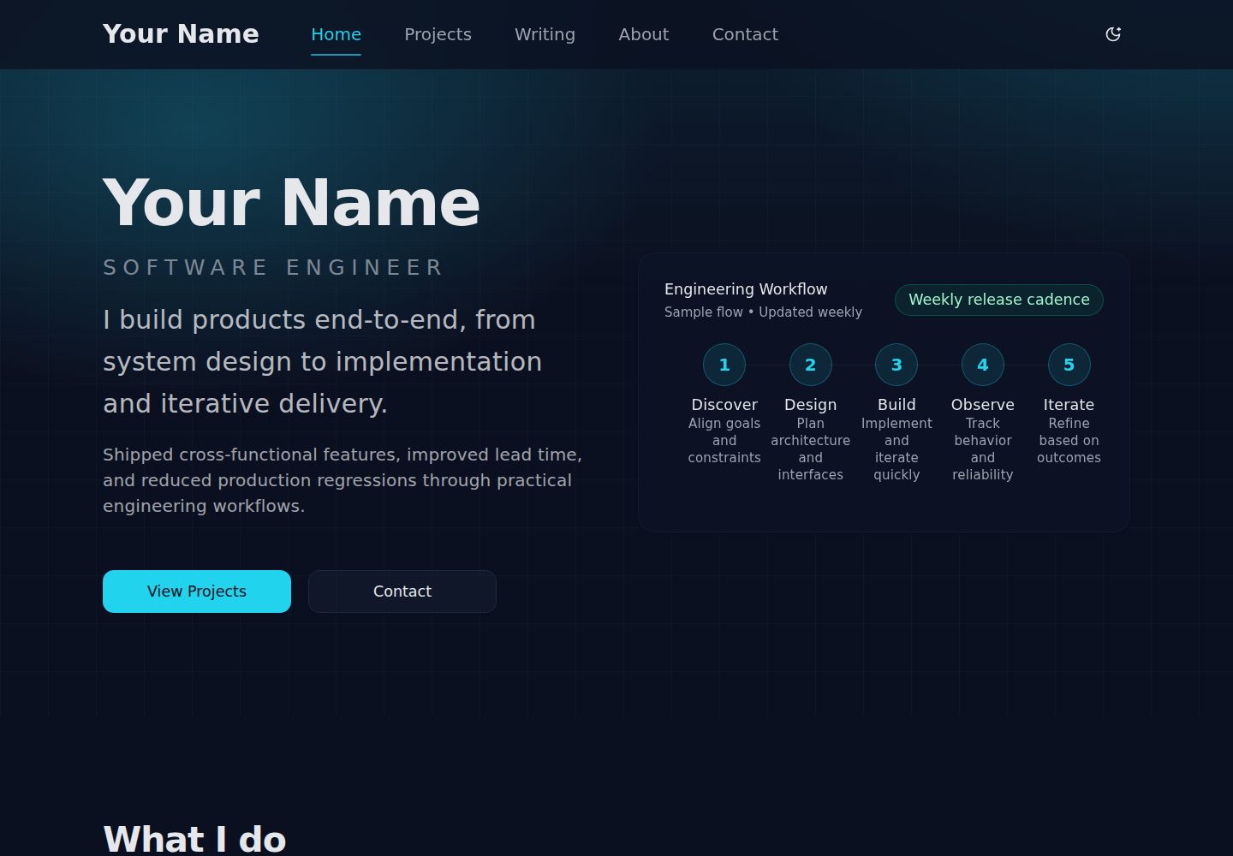The height and width of the screenshot is (856, 1233).
Task: Click 'Implement and iterate quickly' description
Action: [x=896, y=449]
